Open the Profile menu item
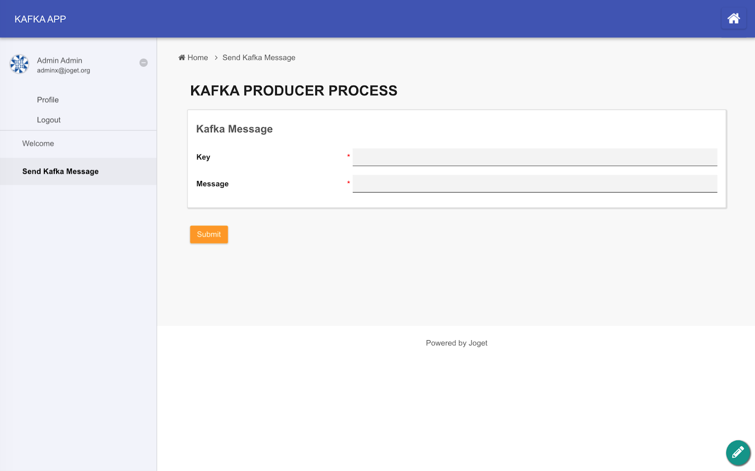The width and height of the screenshot is (755, 471). [x=48, y=100]
